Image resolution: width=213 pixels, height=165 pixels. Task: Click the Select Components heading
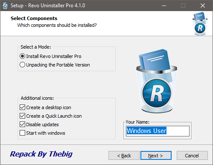[34, 18]
